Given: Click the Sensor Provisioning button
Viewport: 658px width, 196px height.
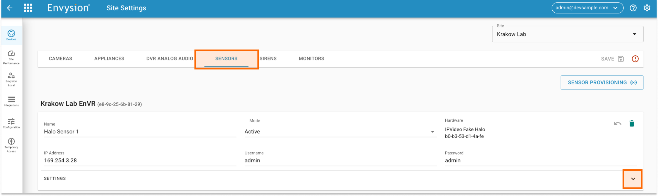Looking at the screenshot, I should [602, 83].
